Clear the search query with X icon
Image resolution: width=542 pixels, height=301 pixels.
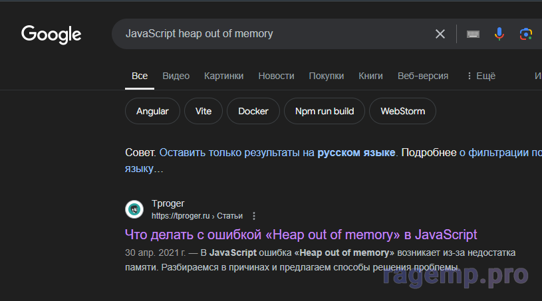440,34
